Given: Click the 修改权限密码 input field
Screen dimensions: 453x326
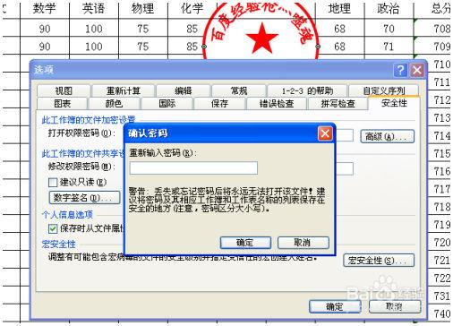Looking at the screenshot, I should coord(345,168).
